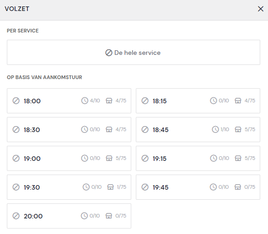268x234 pixels.
Task: Click the block icon next to 18:00
Action: pos(16,101)
